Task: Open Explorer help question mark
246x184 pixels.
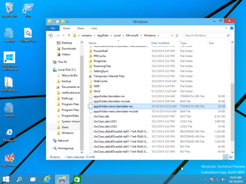Action: pos(232,28)
